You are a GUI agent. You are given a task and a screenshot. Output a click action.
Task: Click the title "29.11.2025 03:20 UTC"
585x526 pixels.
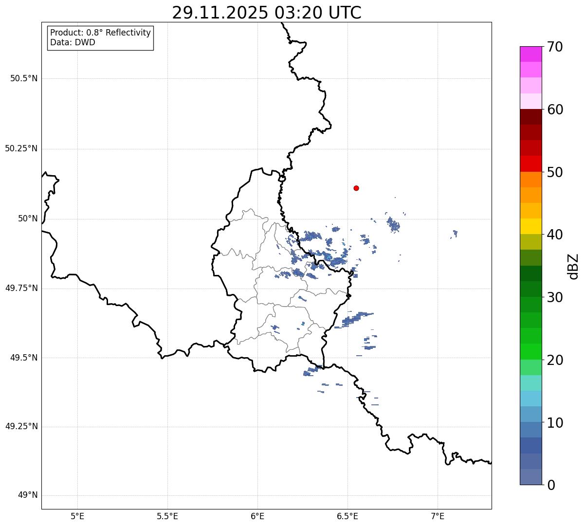[x=267, y=13]
